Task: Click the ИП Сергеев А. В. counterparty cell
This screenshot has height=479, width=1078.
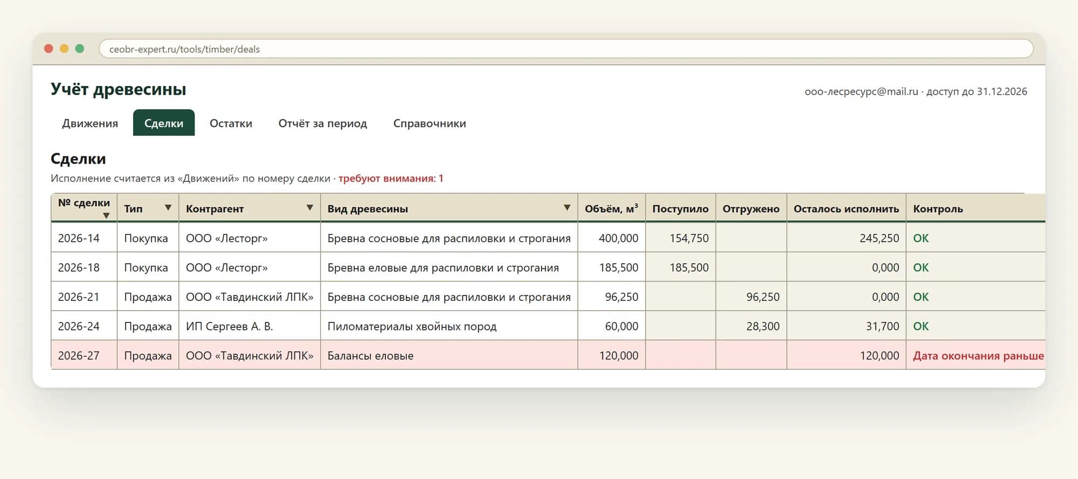Action: [250, 326]
